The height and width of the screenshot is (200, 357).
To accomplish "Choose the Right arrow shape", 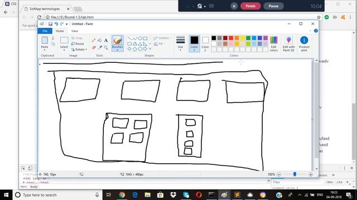I will coord(145,49).
